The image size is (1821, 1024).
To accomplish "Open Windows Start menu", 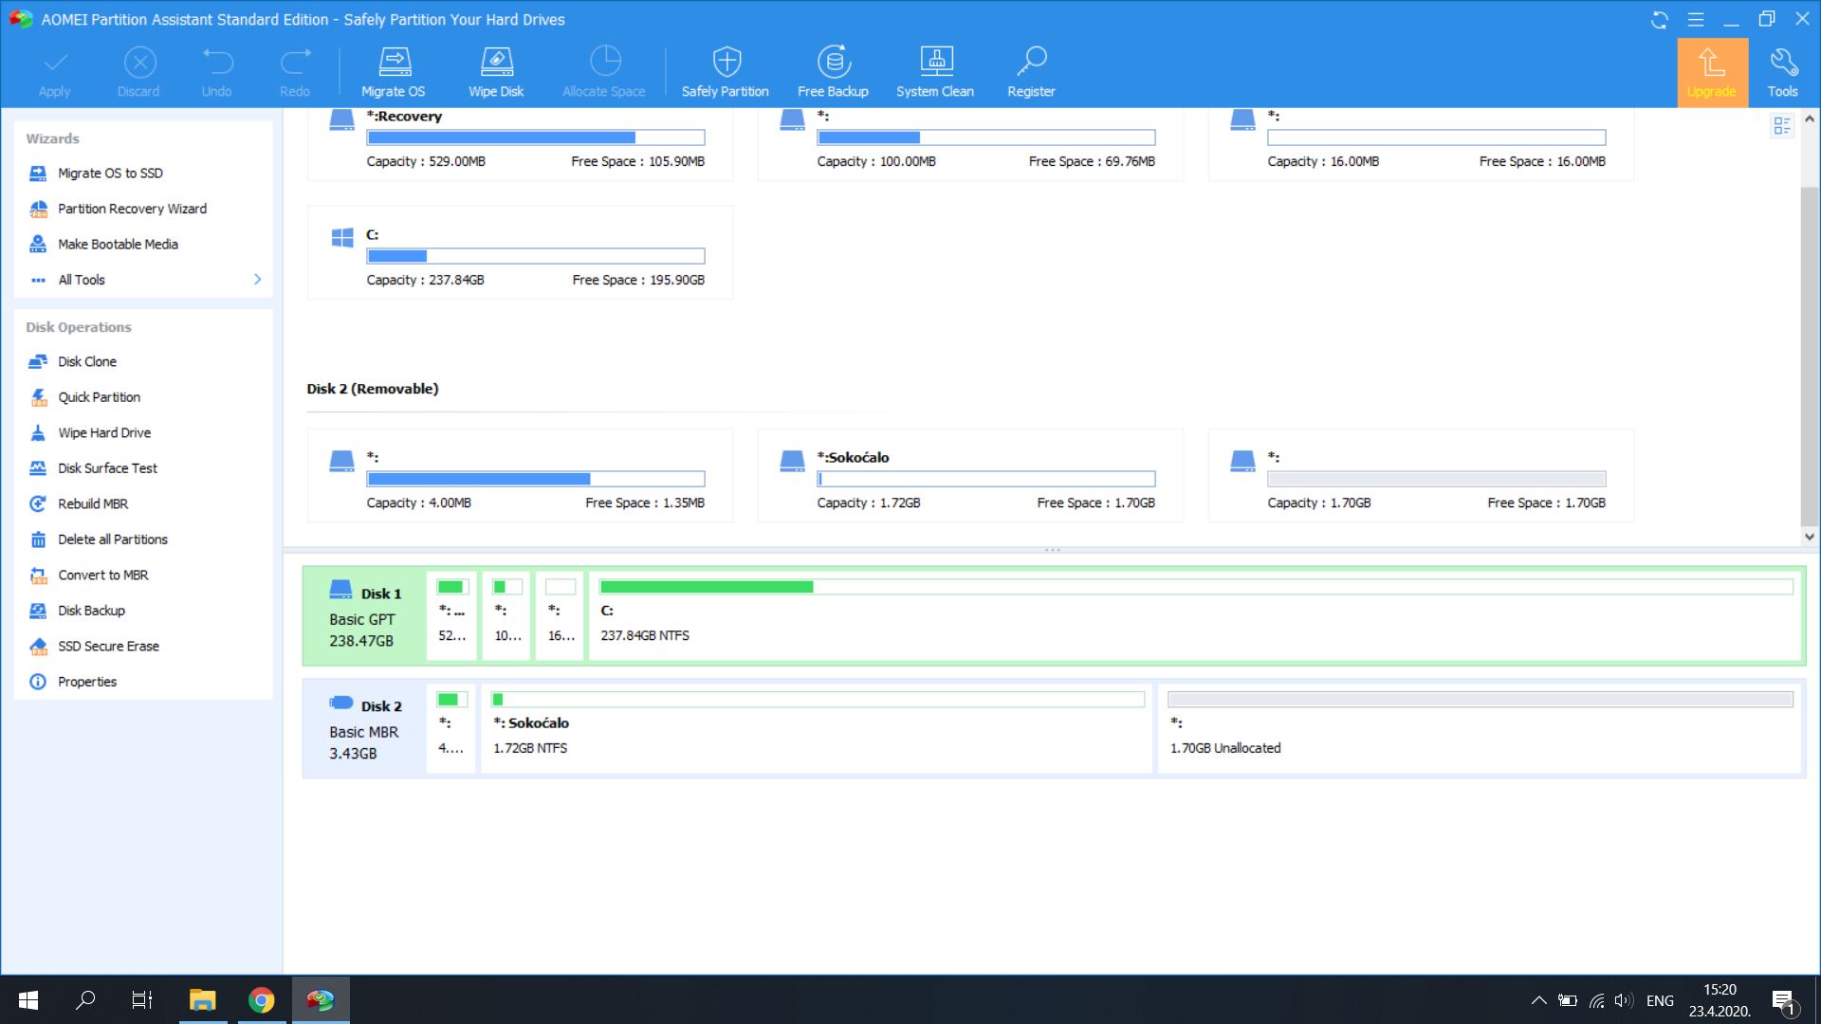I will [28, 1000].
